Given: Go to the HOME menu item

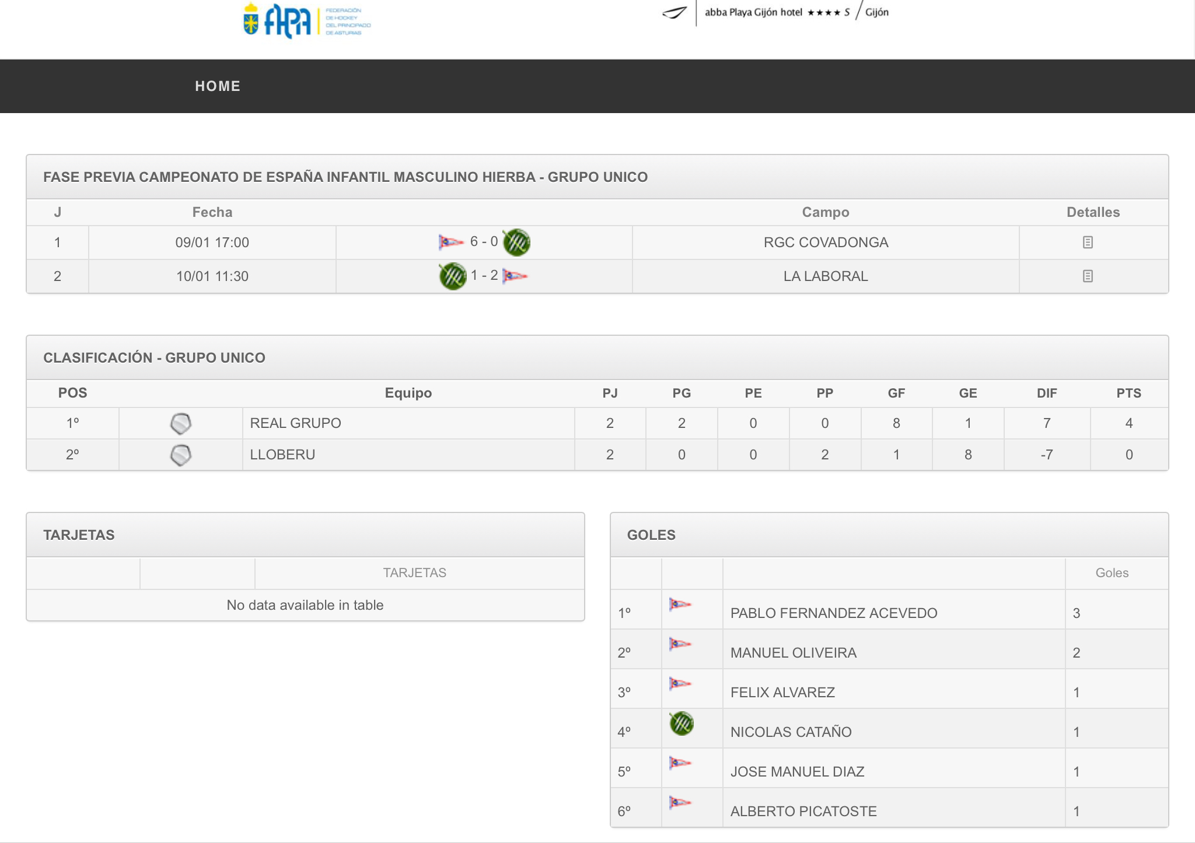Looking at the screenshot, I should tap(218, 86).
